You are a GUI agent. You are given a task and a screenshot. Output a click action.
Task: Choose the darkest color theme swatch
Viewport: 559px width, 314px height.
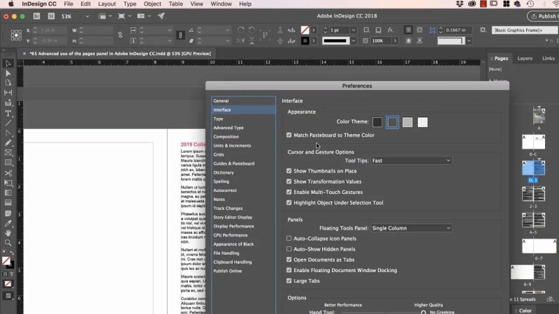coord(377,122)
